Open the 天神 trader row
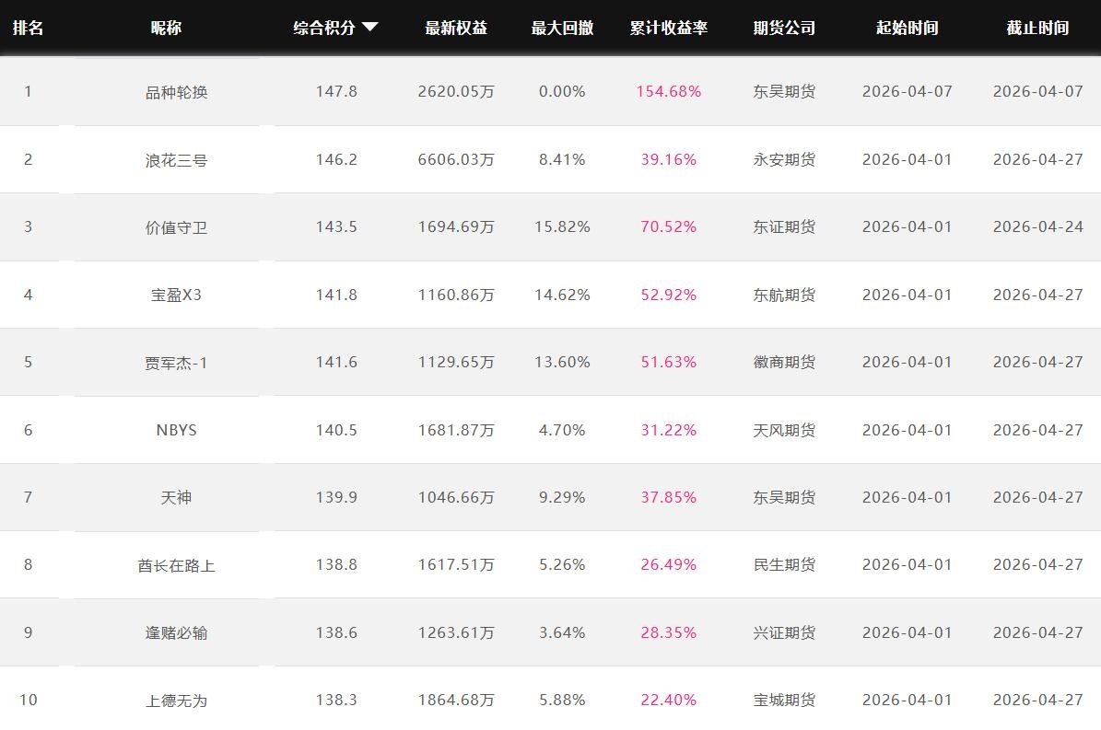Image resolution: width=1101 pixels, height=730 pixels. [176, 498]
